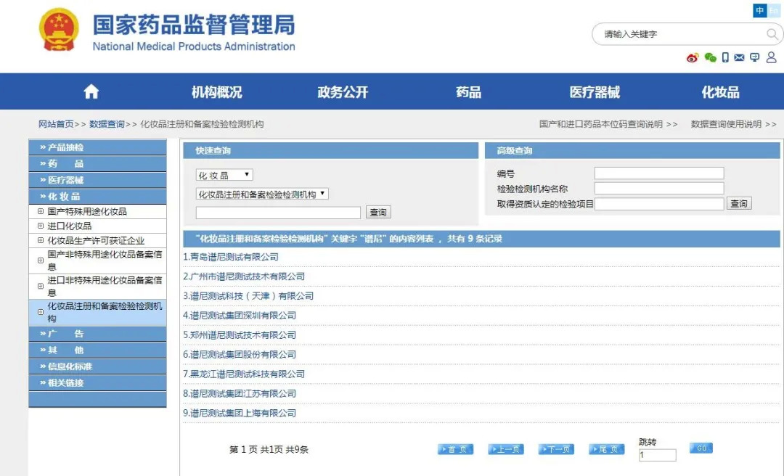The width and height of the screenshot is (784, 476).
Task: Click the user account icon
Action: pyautogui.click(x=772, y=57)
